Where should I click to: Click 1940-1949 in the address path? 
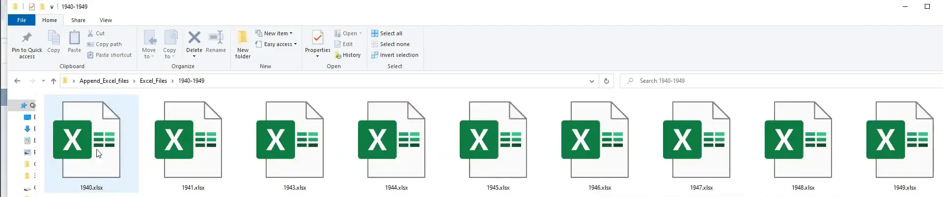tap(191, 81)
